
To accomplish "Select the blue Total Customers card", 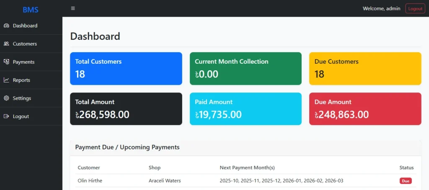I will (x=126, y=69).
